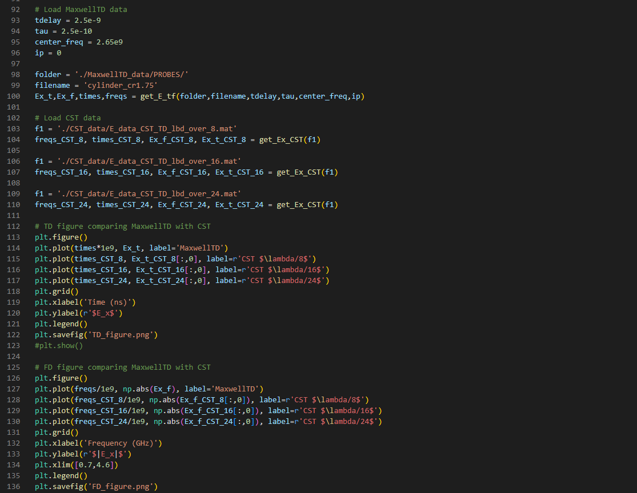Click the 'cylinder_cr1.75' filename string
This screenshot has height=493, width=637.
(121, 86)
